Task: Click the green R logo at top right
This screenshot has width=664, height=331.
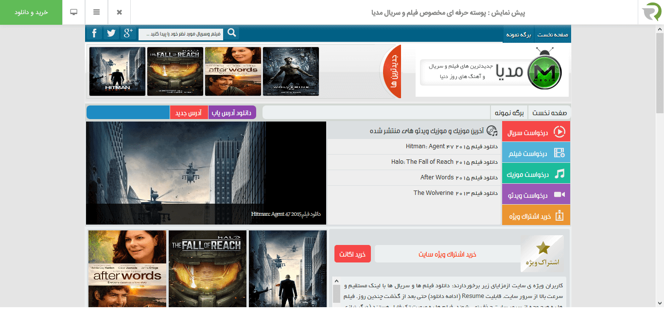Action: click(x=651, y=12)
